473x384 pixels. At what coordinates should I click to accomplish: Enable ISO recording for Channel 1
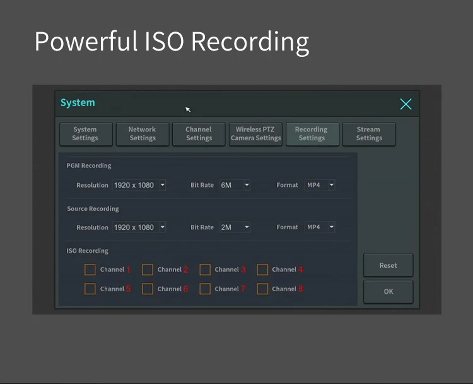pos(90,270)
